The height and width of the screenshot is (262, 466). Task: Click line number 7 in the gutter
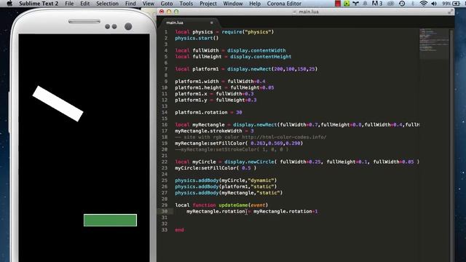(x=166, y=69)
